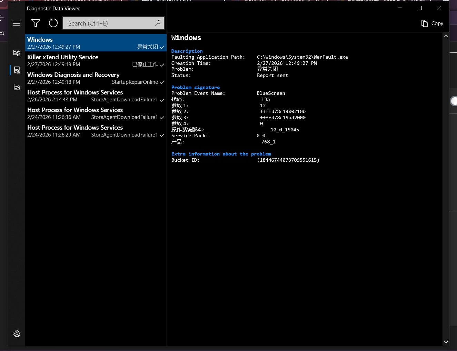Open the problem reports sidebar icon
This screenshot has width=457, height=351.
(17, 70)
